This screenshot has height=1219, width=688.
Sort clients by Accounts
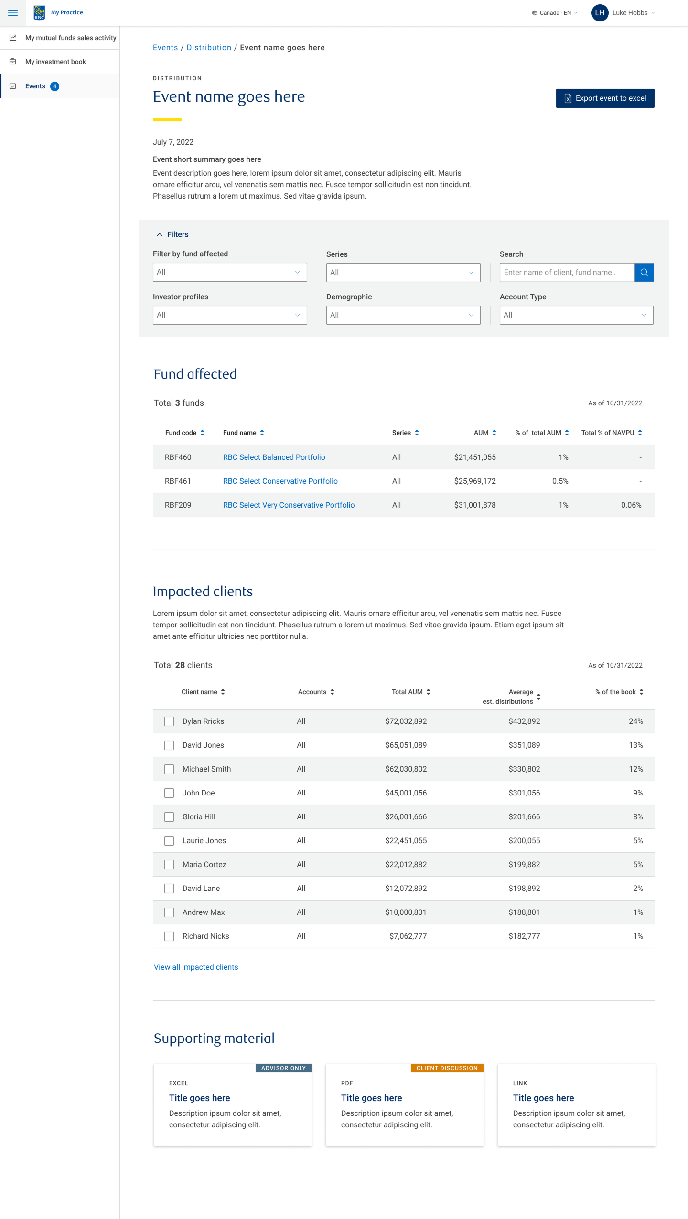(333, 692)
